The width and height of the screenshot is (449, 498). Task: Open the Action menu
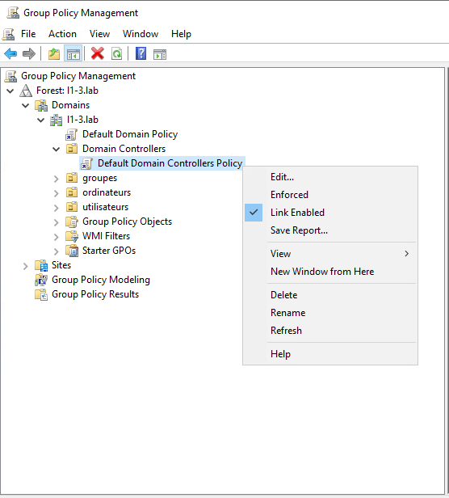62,34
